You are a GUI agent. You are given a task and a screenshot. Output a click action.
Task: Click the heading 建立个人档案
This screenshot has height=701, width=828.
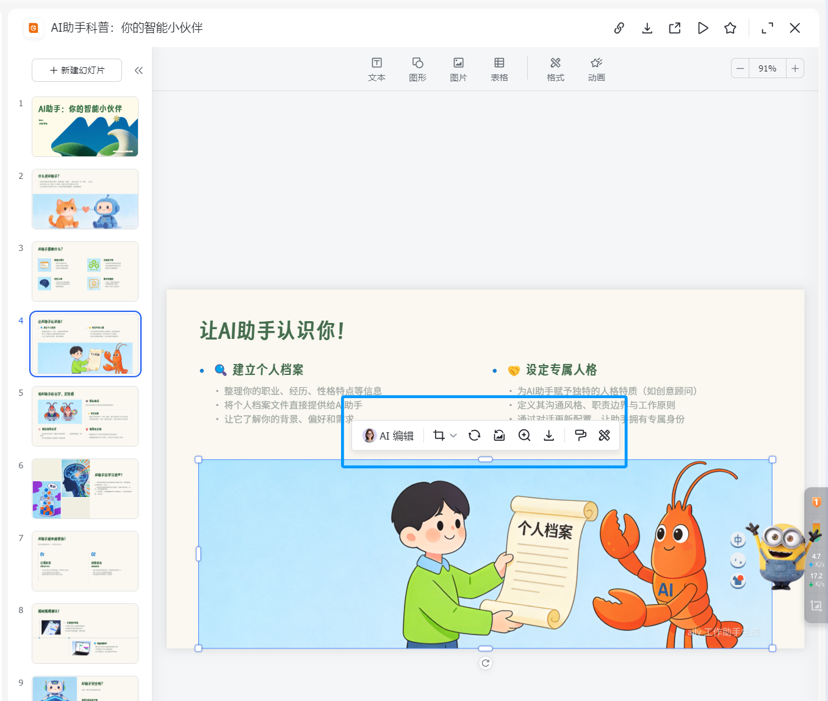coord(268,369)
